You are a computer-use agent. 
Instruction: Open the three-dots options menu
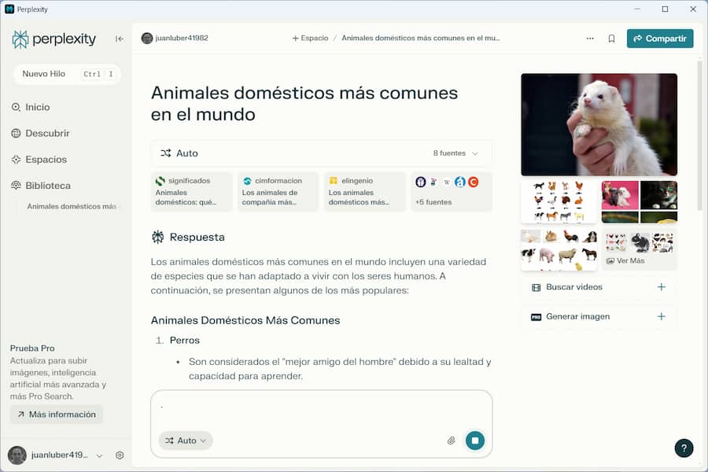click(x=590, y=39)
